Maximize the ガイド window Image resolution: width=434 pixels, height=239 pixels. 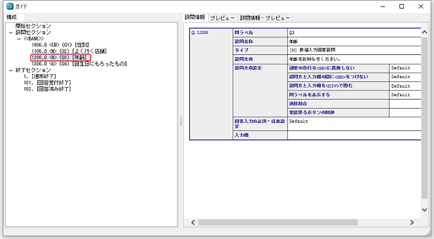tap(402, 7)
